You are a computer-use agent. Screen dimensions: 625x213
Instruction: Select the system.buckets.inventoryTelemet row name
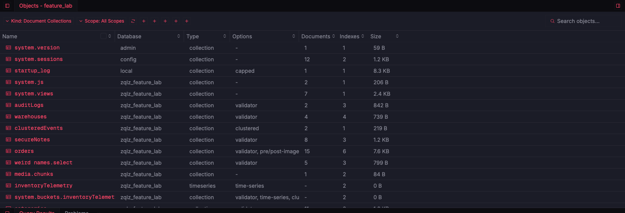(64, 197)
